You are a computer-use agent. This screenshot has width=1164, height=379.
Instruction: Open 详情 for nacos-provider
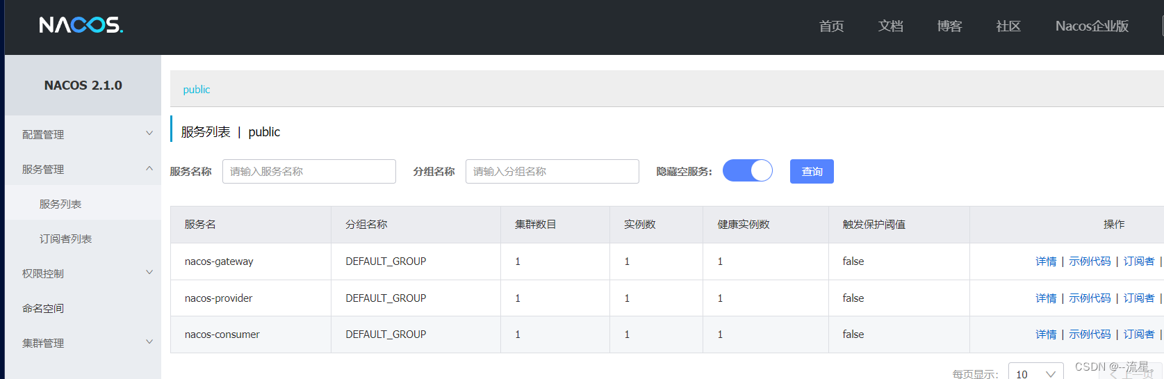[1046, 298]
